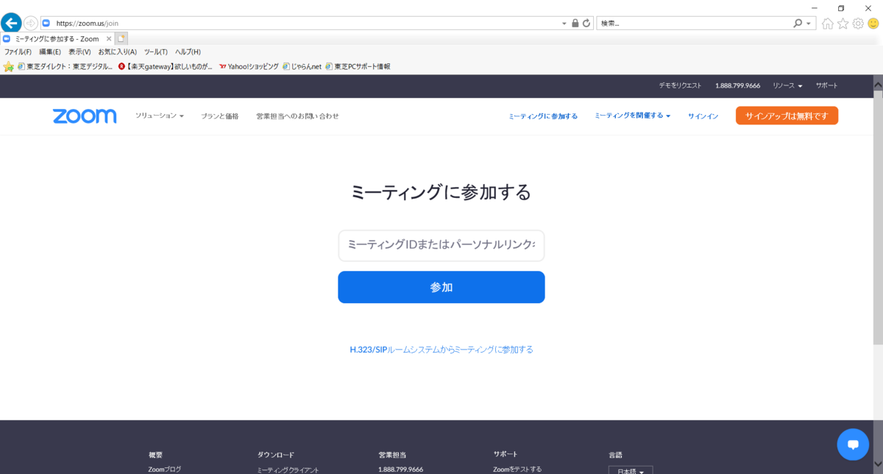This screenshot has width=883, height=474.
Task: Click the search magnifier icon
Action: (798, 23)
